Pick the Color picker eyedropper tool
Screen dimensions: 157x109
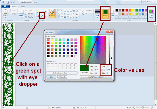click(x=42, y=16)
